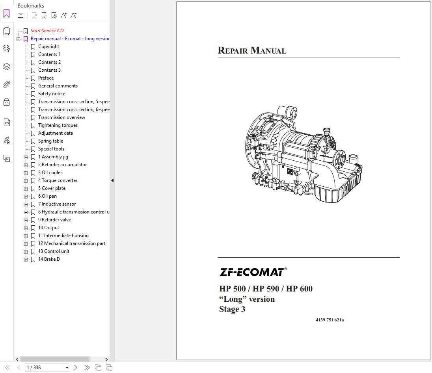432x373 pixels.
Task: Click the previous view icon in bottom bar
Action: (x=98, y=367)
